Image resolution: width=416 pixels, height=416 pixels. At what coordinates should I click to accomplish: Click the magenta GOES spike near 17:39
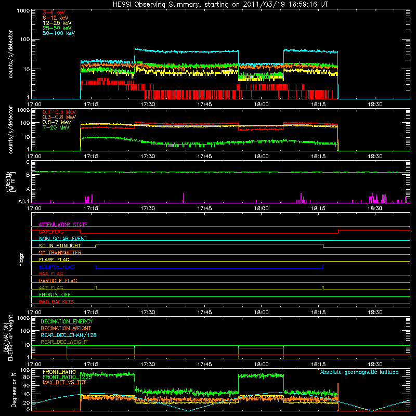[184, 198]
